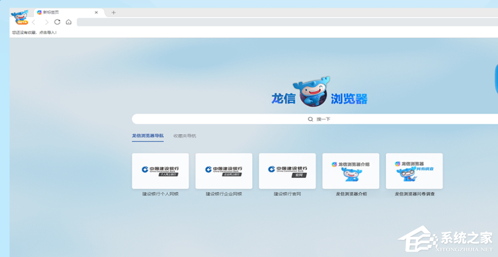The width and height of the screenshot is (498, 257).
Task: Open the 企业网上银行 CCB tile
Action: point(224,171)
